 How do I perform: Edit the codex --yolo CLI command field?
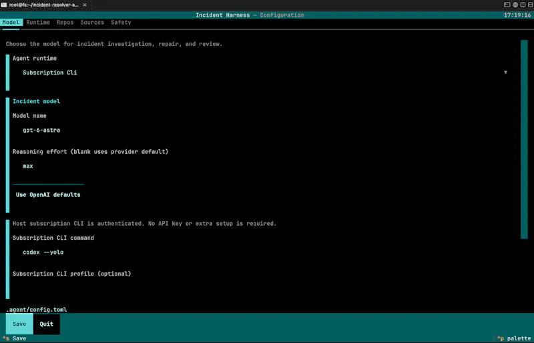pyautogui.click(x=260, y=252)
